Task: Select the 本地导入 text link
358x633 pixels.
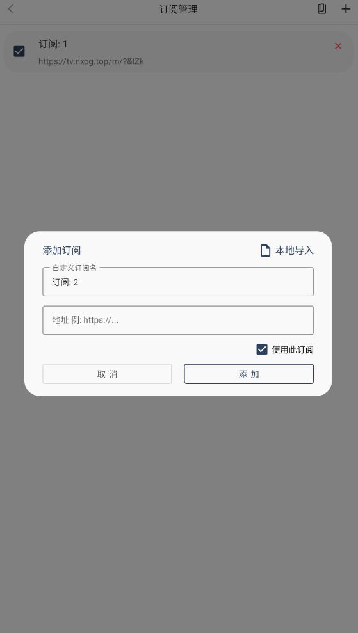Action: click(x=294, y=250)
